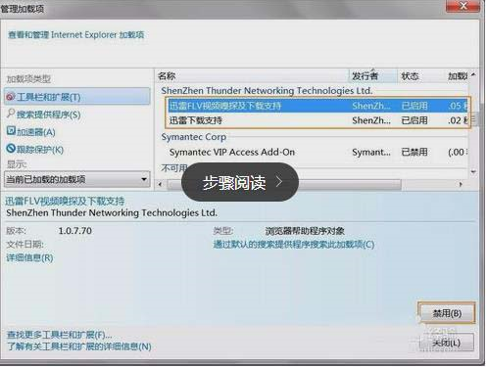Open the 当前已加载的加载项 display dropdown

coord(77,179)
